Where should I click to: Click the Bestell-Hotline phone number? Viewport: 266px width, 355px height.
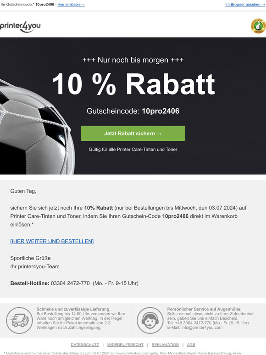70,283
